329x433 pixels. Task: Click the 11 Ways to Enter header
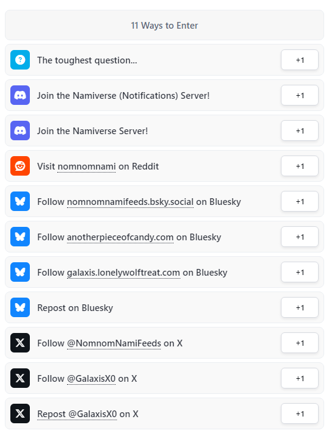click(164, 26)
